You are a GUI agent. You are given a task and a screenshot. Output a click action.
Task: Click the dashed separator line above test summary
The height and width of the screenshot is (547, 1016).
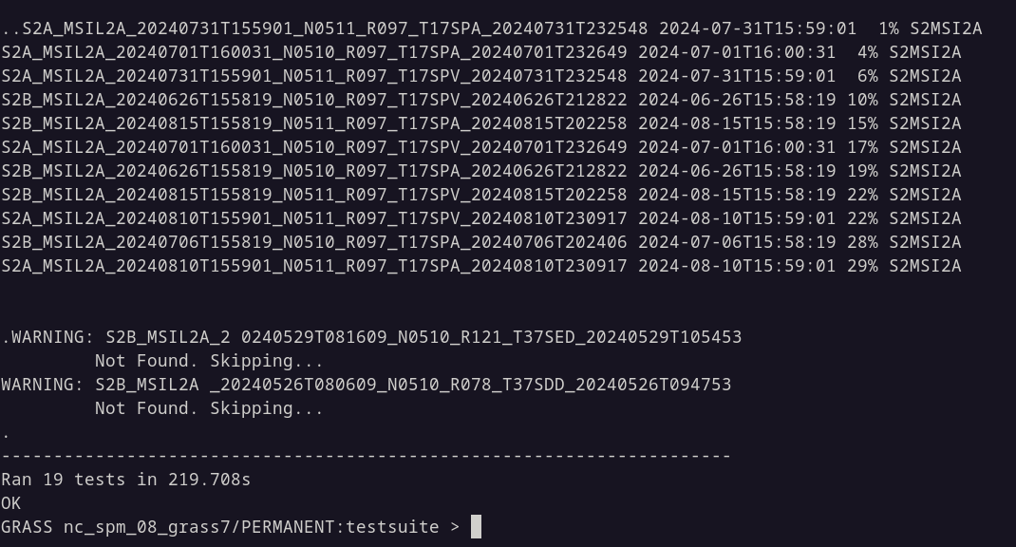pos(366,456)
